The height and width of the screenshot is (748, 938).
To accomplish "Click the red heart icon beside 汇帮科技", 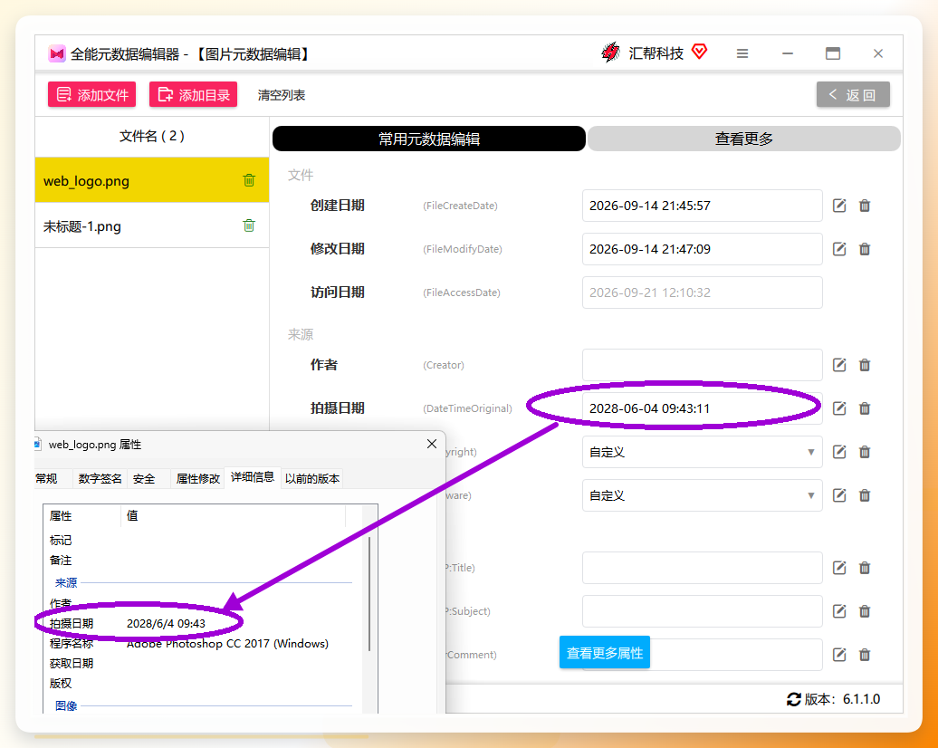I will tap(699, 52).
